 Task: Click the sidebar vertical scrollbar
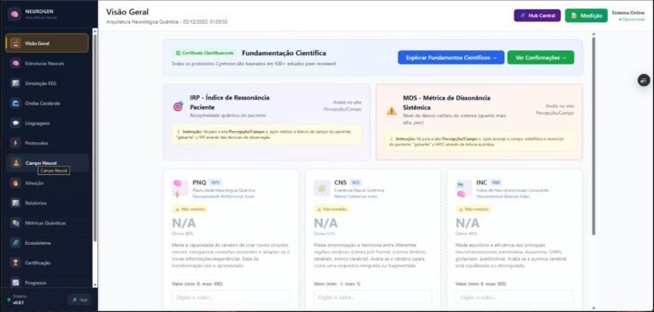click(x=95, y=138)
